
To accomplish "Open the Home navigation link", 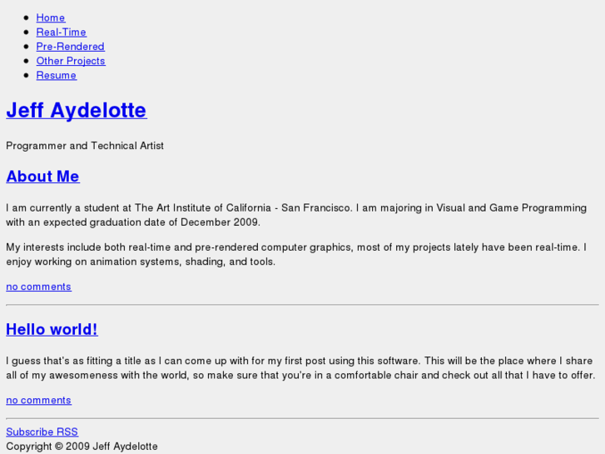I will [x=50, y=17].
